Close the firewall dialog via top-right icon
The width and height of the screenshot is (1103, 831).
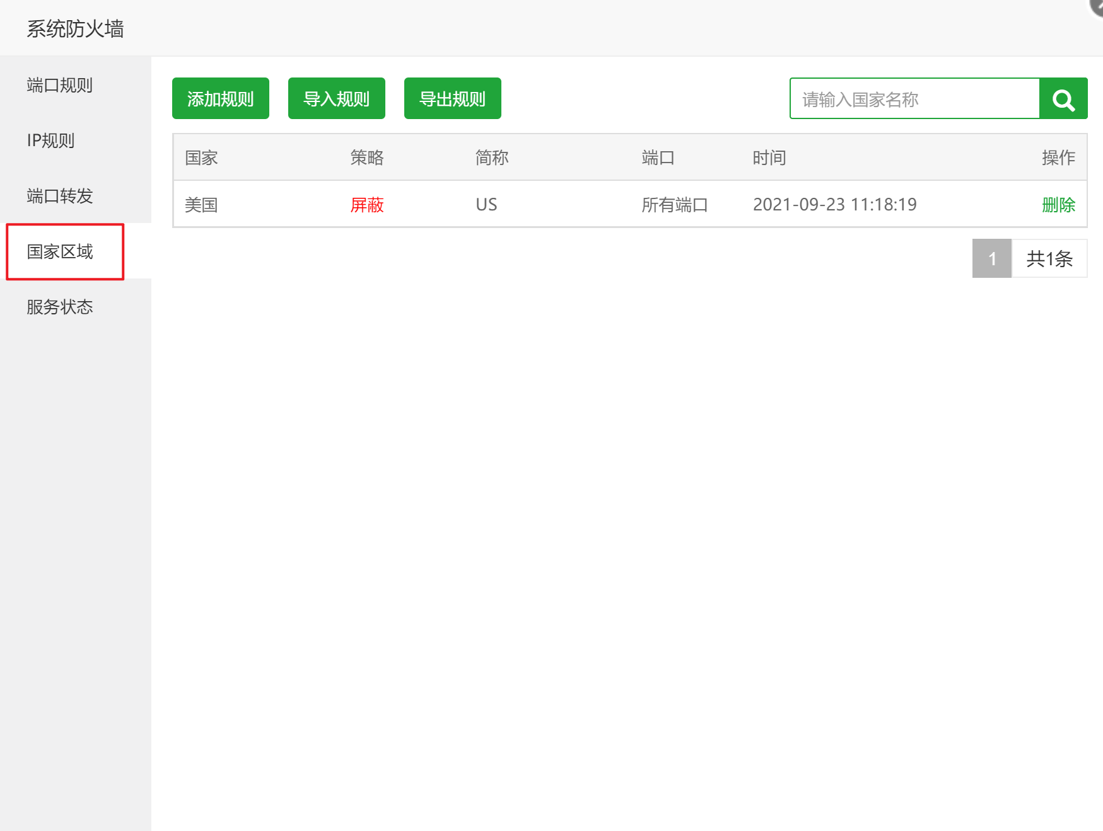pyautogui.click(x=1097, y=6)
